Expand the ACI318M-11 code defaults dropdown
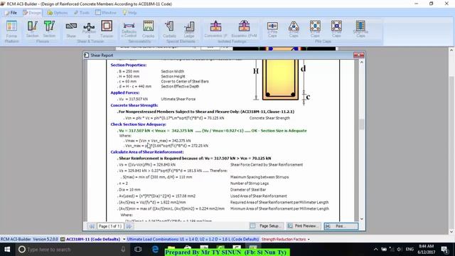455x256 pixels. 124,240
